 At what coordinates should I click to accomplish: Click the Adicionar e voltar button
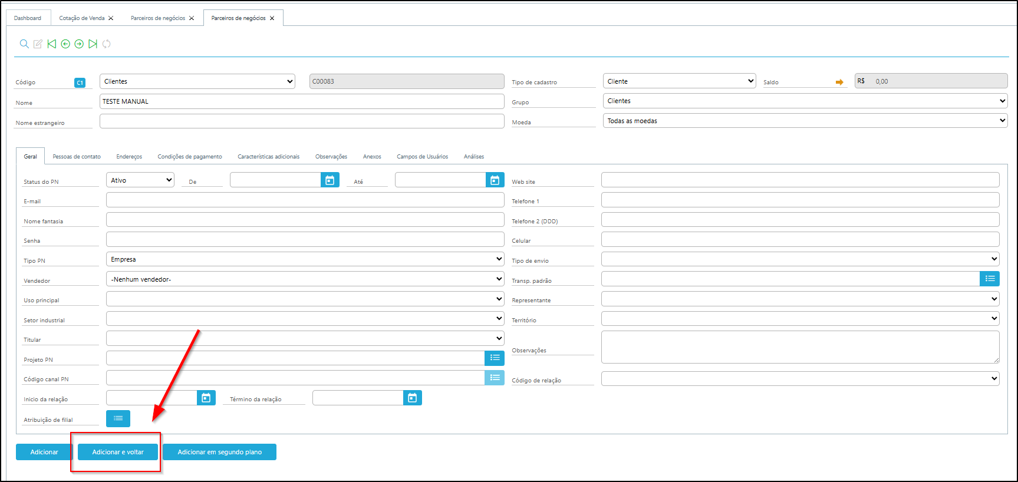coord(118,452)
